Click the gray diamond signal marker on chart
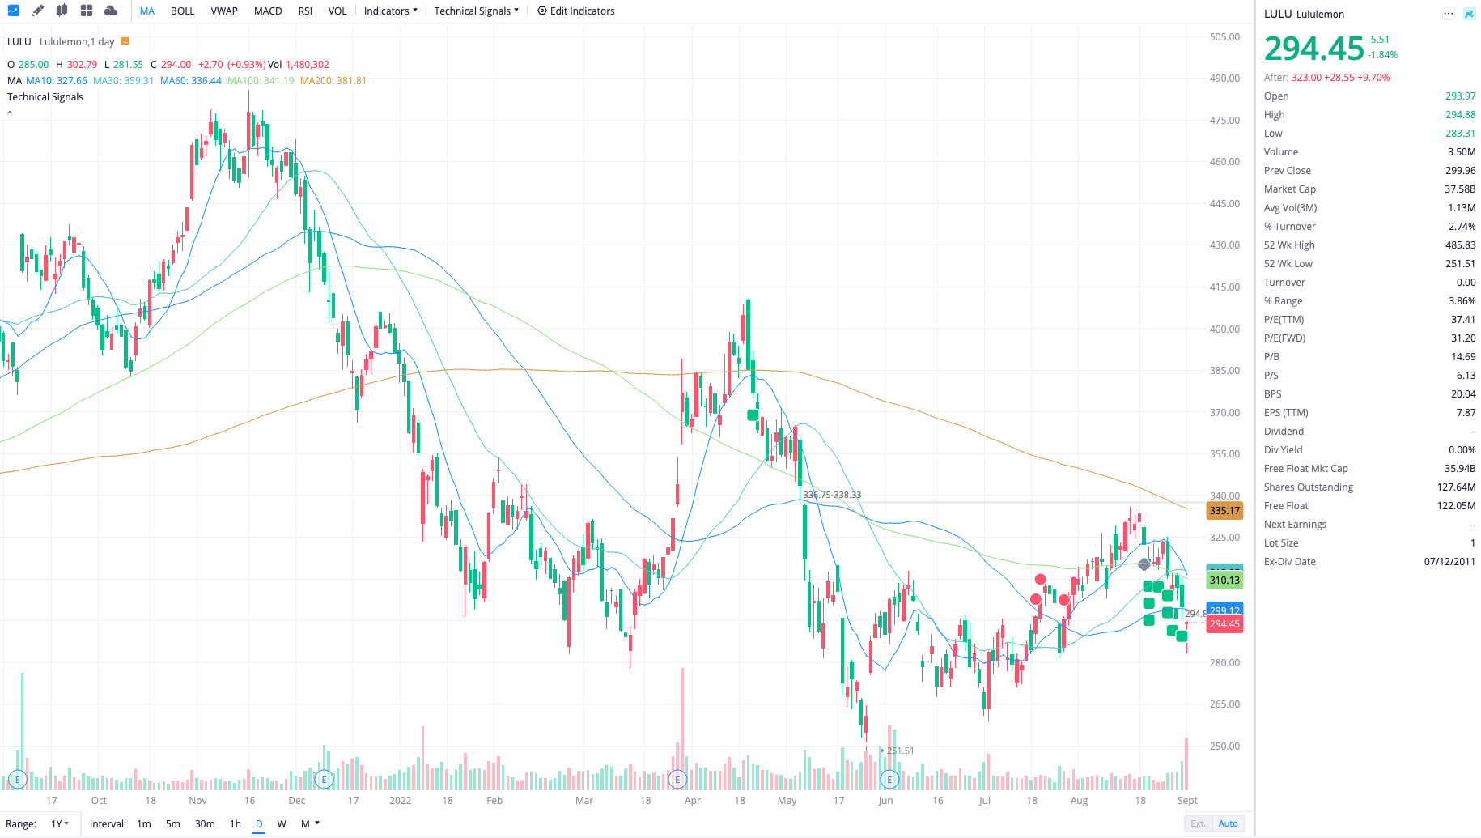The height and width of the screenshot is (838, 1481). (1144, 564)
